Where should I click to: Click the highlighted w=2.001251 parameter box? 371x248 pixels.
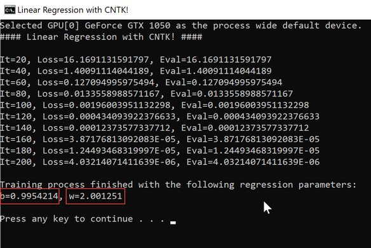(95, 196)
